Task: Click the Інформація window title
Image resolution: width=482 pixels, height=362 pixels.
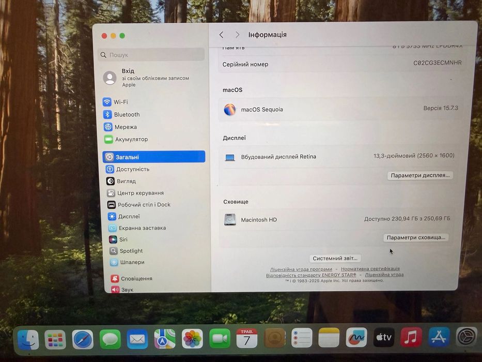Action: pyautogui.click(x=268, y=35)
